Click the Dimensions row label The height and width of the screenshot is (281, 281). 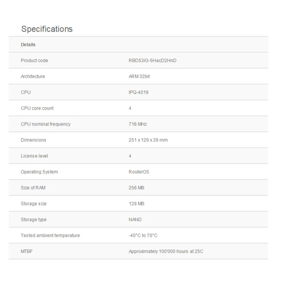pyautogui.click(x=33, y=140)
